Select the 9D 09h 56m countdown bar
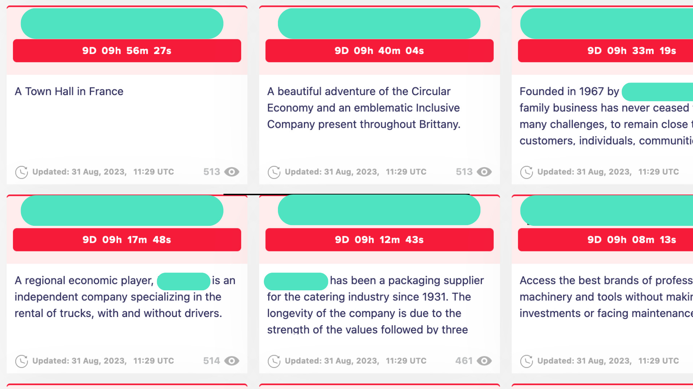This screenshot has height=389, width=693. 127,51
